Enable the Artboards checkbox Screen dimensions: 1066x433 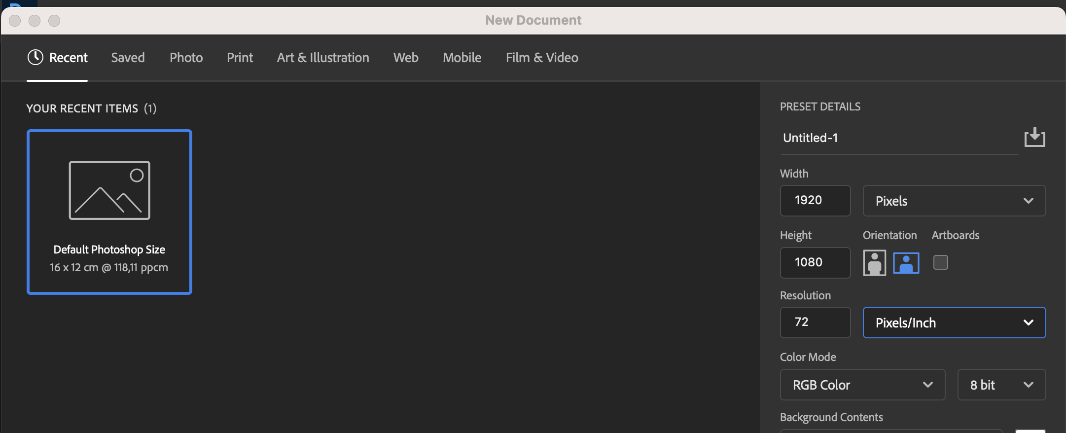(x=940, y=262)
